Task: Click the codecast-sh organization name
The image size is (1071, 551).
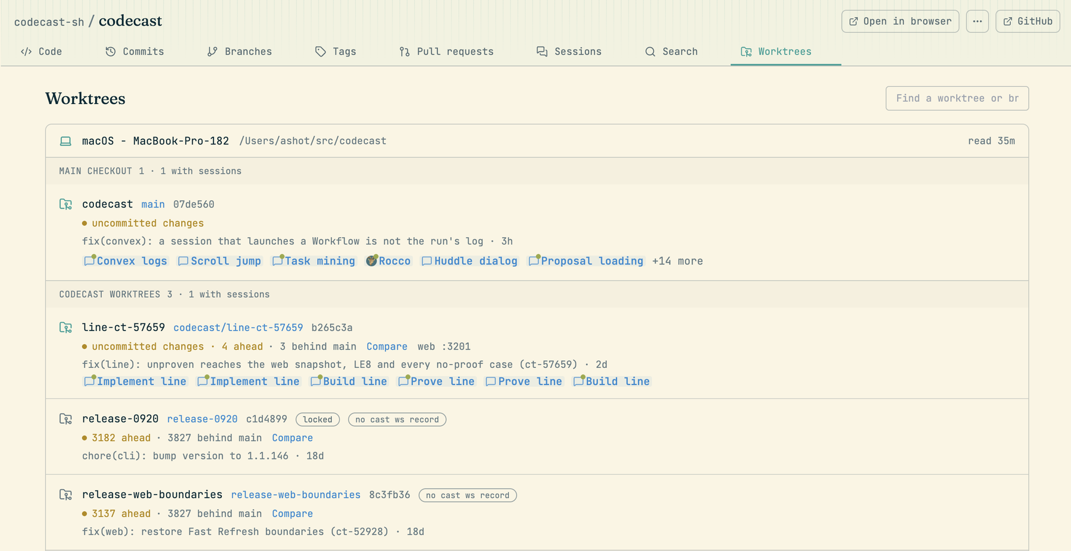Action: point(49,22)
